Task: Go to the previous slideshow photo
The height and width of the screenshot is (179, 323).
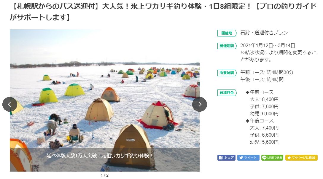Action: point(10,104)
